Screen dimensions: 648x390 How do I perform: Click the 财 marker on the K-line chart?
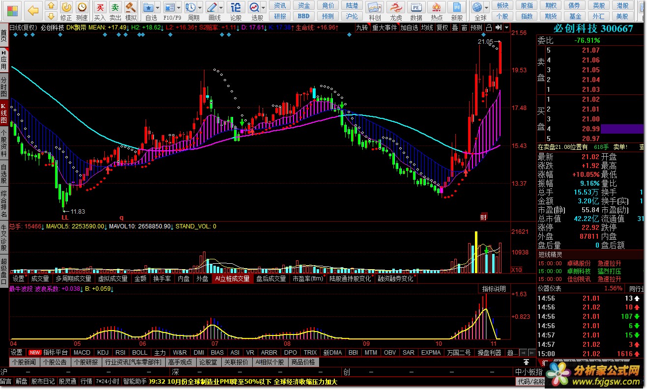point(484,217)
